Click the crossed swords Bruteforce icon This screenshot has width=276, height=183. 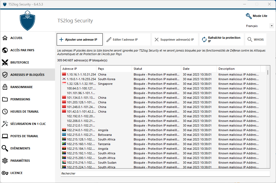coord(5,62)
